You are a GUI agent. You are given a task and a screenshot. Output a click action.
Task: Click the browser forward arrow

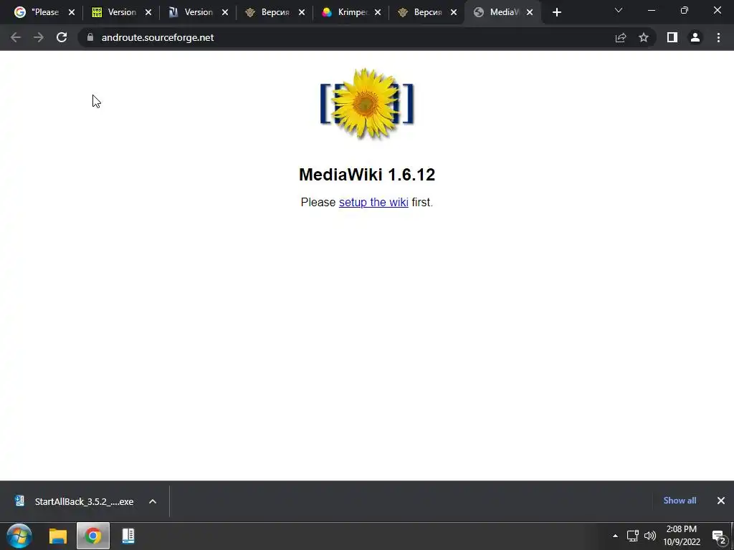(39, 37)
